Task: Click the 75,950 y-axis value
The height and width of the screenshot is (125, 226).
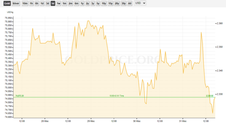Action: pos(8,18)
